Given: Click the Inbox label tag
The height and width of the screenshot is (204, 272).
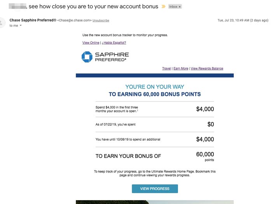Looking at the screenshot, I should coord(173,7).
